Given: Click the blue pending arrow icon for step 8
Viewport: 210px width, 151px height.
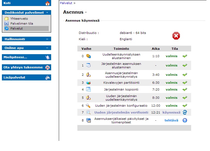Looking at the screenshot, I should point(185,120).
